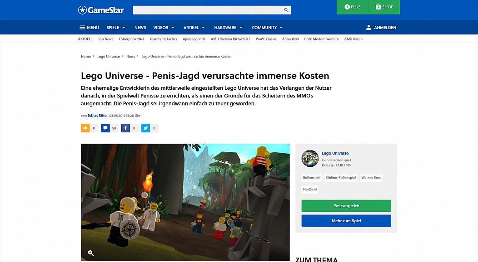Open the AMD Radeon RX 5700 XT topic
This screenshot has height=262, width=478.
tap(230, 39)
